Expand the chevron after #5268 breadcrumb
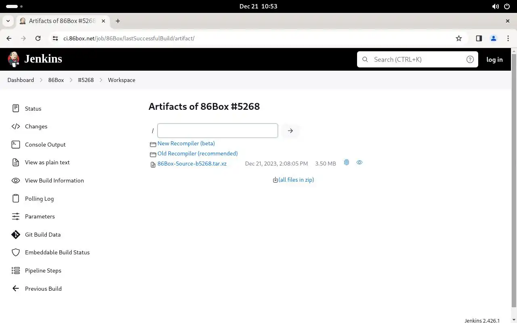Image resolution: width=517 pixels, height=323 pixels. (101, 80)
